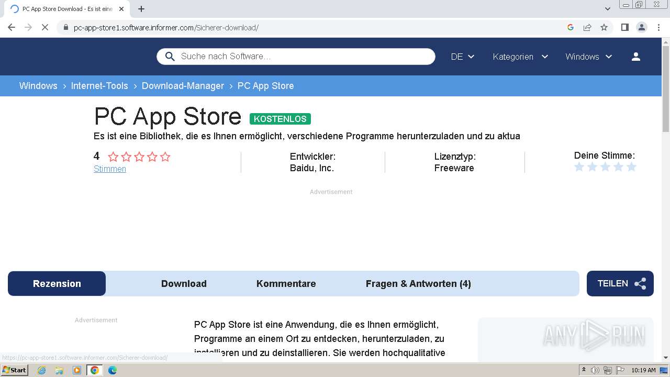Click the network tray icon
670x377 pixels.
click(608, 370)
